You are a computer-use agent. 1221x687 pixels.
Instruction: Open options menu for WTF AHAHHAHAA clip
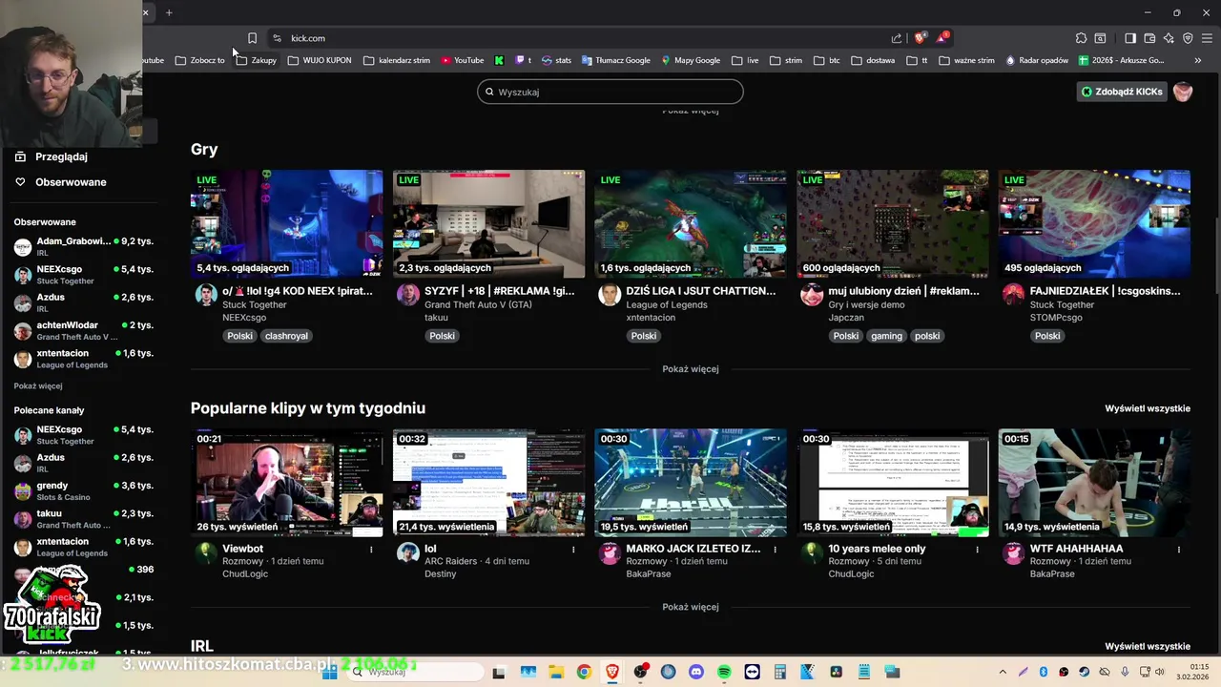(x=1179, y=550)
